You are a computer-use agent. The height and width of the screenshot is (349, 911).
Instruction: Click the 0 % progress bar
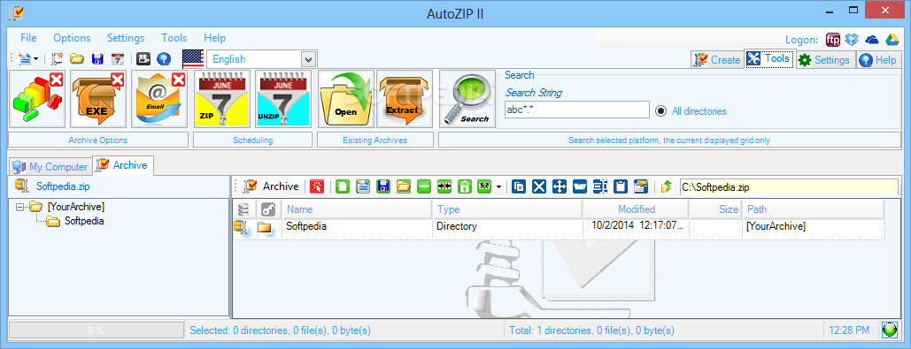[x=96, y=330]
